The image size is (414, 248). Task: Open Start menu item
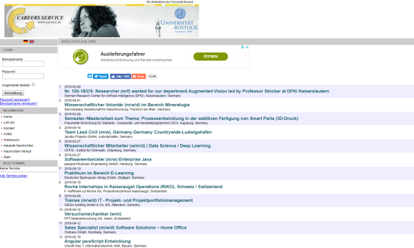pos(7,157)
